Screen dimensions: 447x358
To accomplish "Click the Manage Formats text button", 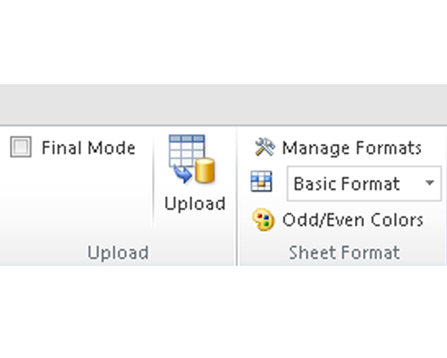I will [352, 148].
